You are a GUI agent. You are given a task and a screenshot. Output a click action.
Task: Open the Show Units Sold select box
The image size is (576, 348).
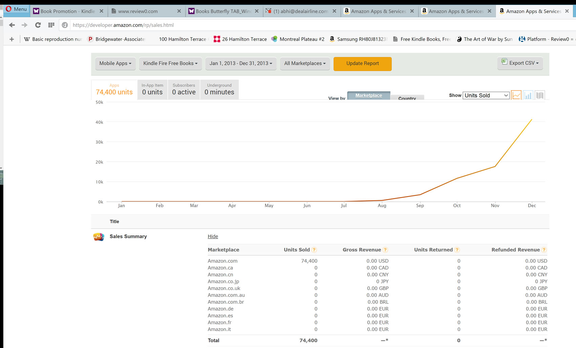click(x=486, y=95)
